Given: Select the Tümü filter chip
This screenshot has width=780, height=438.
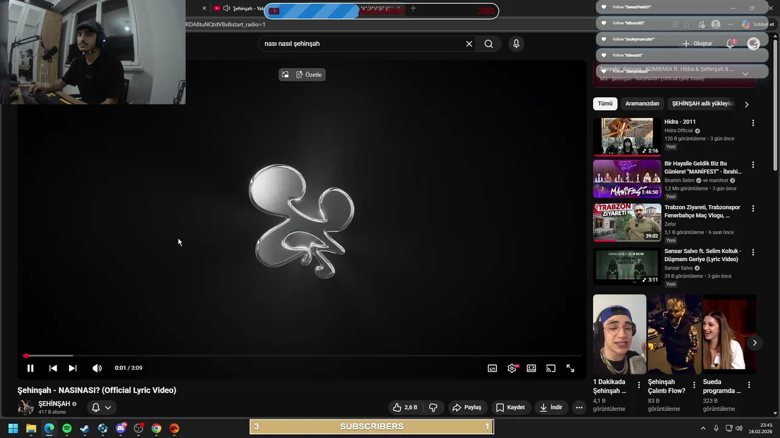Looking at the screenshot, I should [x=605, y=104].
